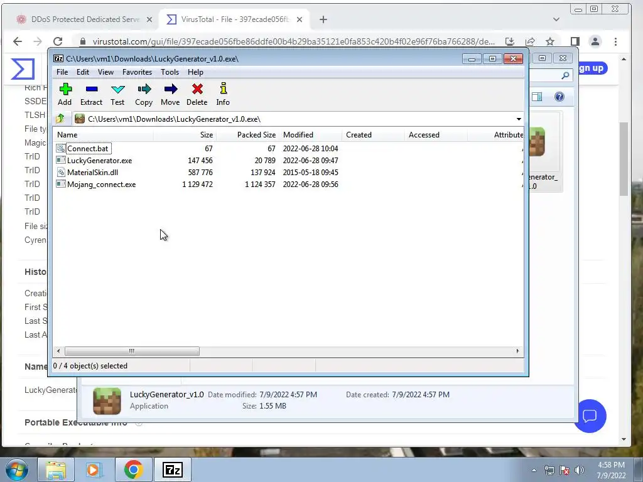Open the Tools menu

(170, 72)
